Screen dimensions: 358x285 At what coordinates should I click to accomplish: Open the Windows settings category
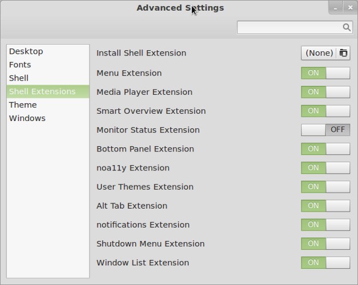(27, 118)
